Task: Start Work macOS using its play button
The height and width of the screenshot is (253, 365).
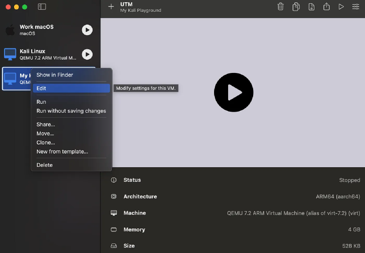Action: (x=87, y=30)
